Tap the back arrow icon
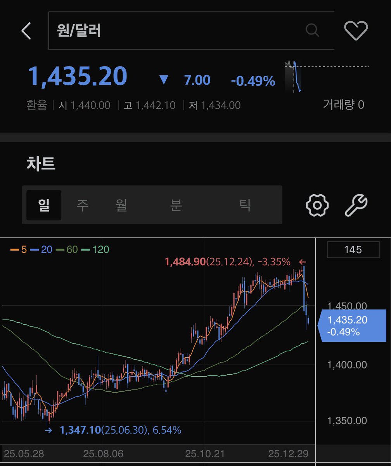This screenshot has height=466, width=391. (x=26, y=31)
